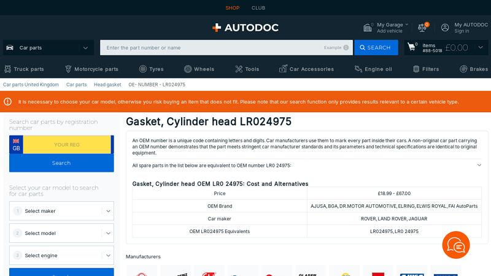491x276 pixels.
Task: Click the Tyres icon
Action: 143,69
